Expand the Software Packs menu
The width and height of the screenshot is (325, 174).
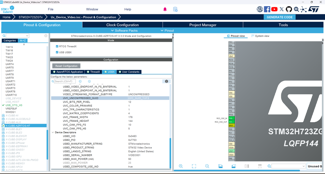(x=124, y=30)
